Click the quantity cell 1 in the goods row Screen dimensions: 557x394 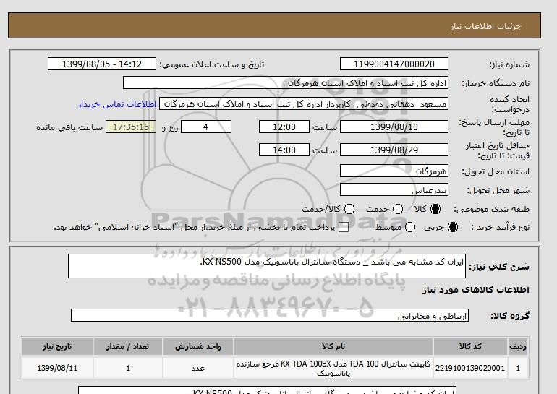(x=127, y=368)
